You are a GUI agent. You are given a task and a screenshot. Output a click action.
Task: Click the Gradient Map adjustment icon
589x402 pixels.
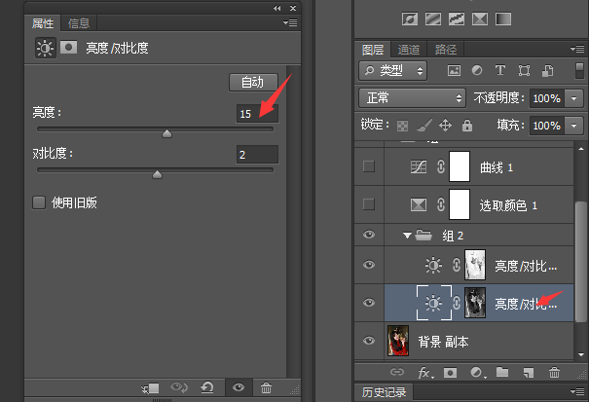503,18
